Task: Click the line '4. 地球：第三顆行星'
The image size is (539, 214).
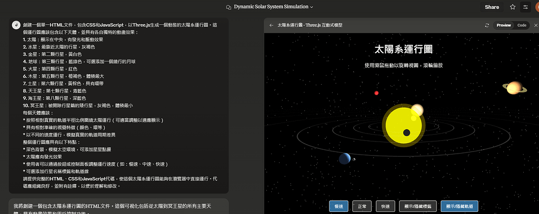Action: tap(79, 62)
